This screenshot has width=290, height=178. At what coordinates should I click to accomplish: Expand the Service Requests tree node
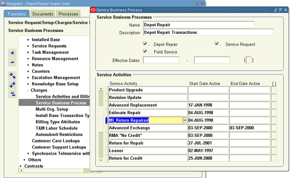(x=28, y=46)
